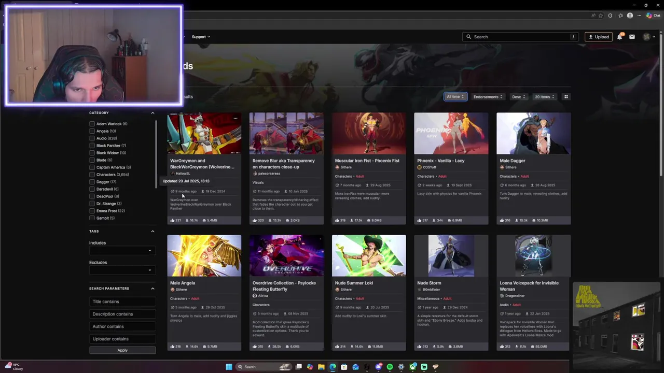
Task: Open the Mail app on the taskbar
Action: (355, 367)
